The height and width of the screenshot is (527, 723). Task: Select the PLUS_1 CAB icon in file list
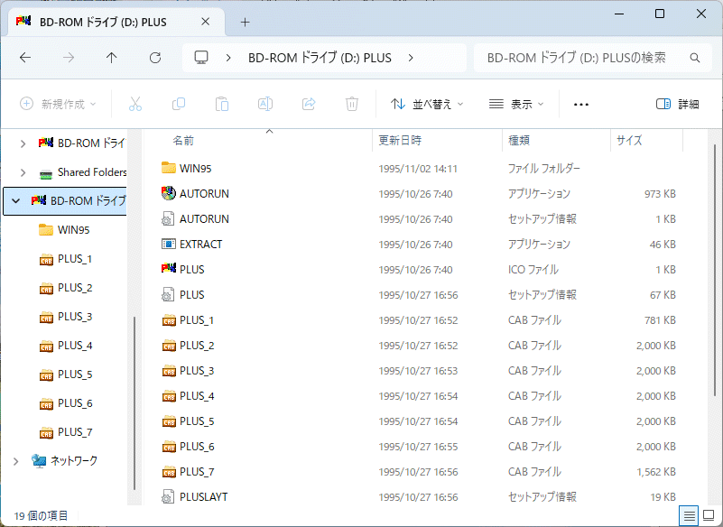coord(169,320)
